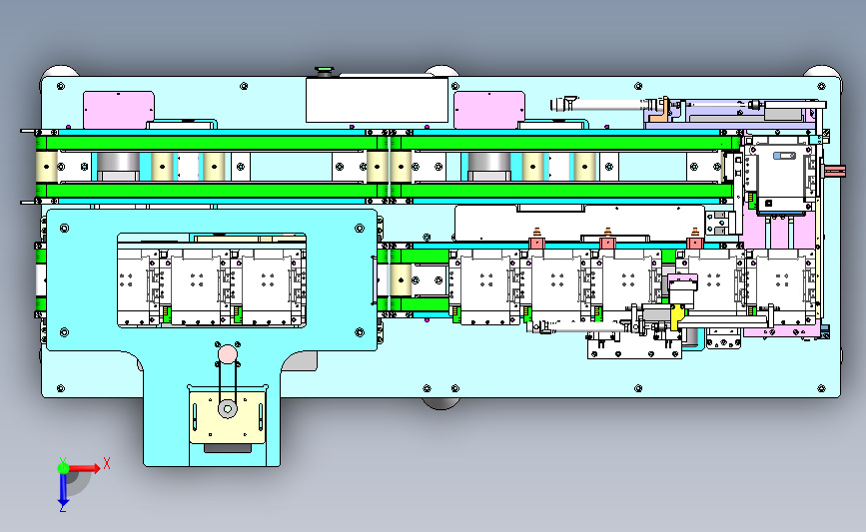Pick the "Z" label of the coordinate triad
This screenshot has height=532, width=866.
[62, 509]
